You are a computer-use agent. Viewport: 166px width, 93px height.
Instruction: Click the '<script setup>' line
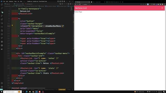[19, 88]
